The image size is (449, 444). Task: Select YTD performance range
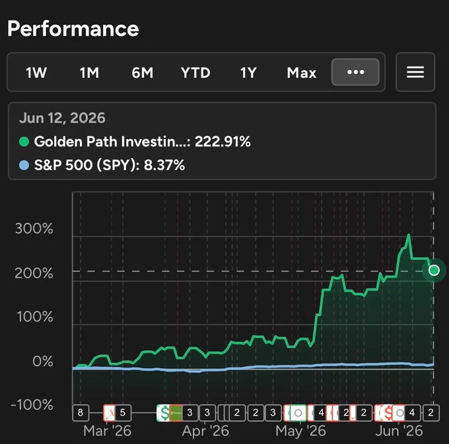click(195, 73)
